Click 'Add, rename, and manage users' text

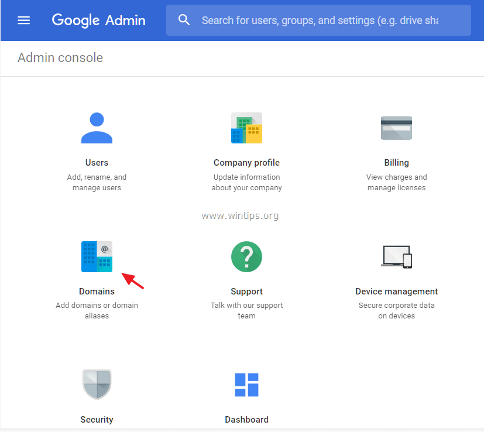[97, 182]
